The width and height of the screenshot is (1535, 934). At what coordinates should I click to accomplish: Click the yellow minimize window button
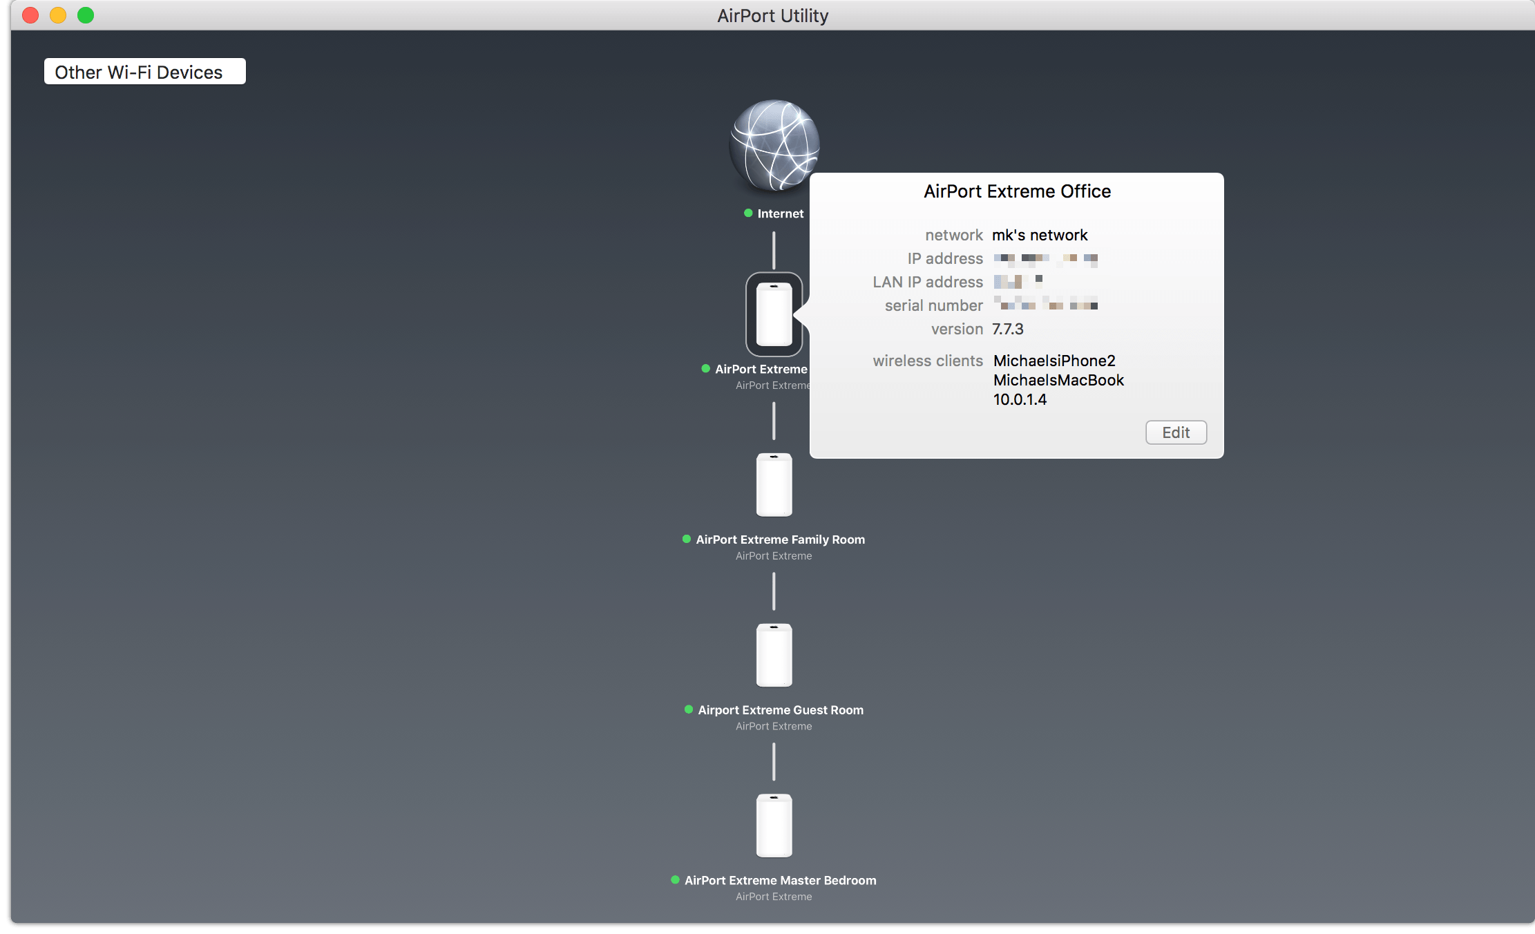[x=58, y=15]
